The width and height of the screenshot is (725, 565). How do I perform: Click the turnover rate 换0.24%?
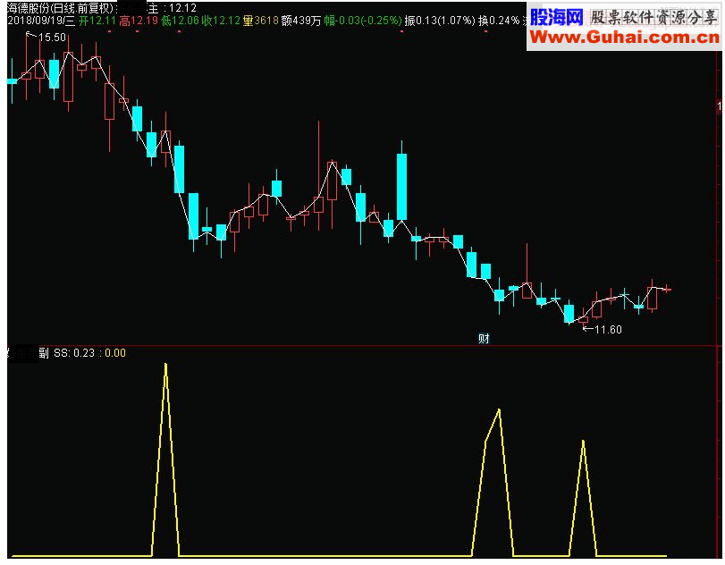(499, 21)
